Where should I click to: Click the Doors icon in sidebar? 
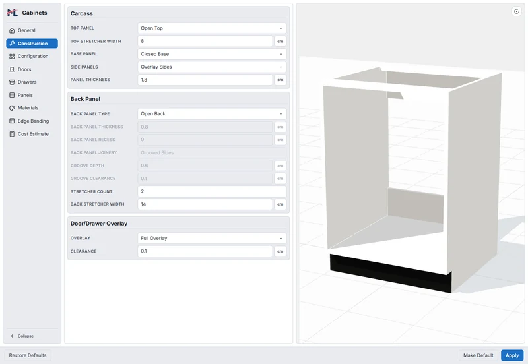coord(12,69)
